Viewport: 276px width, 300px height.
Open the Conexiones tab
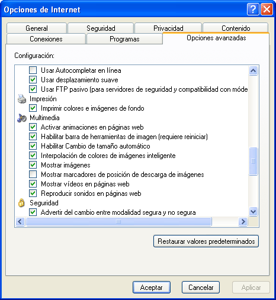(x=46, y=39)
